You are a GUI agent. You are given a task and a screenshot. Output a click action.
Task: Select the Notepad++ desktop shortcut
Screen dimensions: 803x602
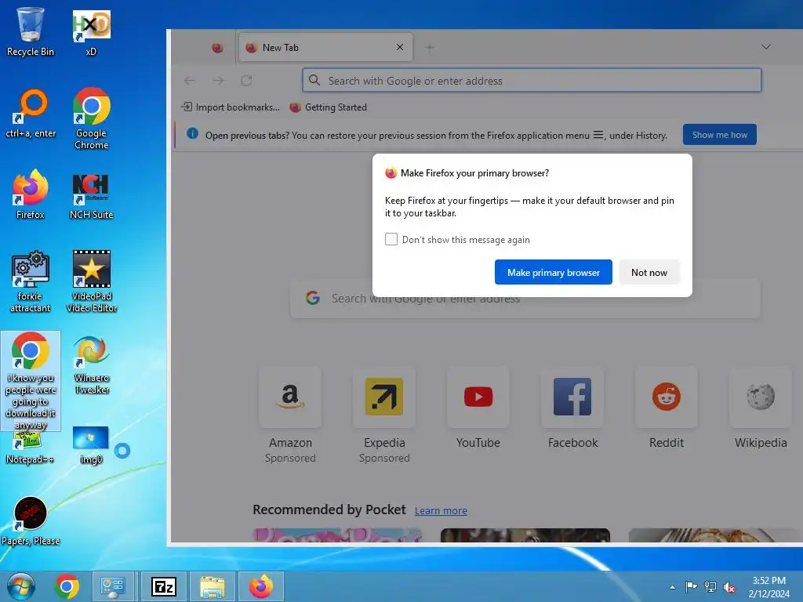[x=31, y=448]
